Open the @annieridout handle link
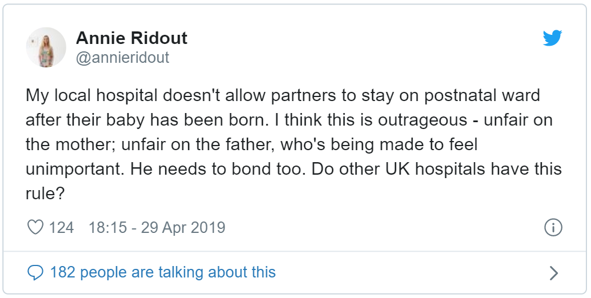The width and height of the screenshot is (591, 298). [x=122, y=58]
